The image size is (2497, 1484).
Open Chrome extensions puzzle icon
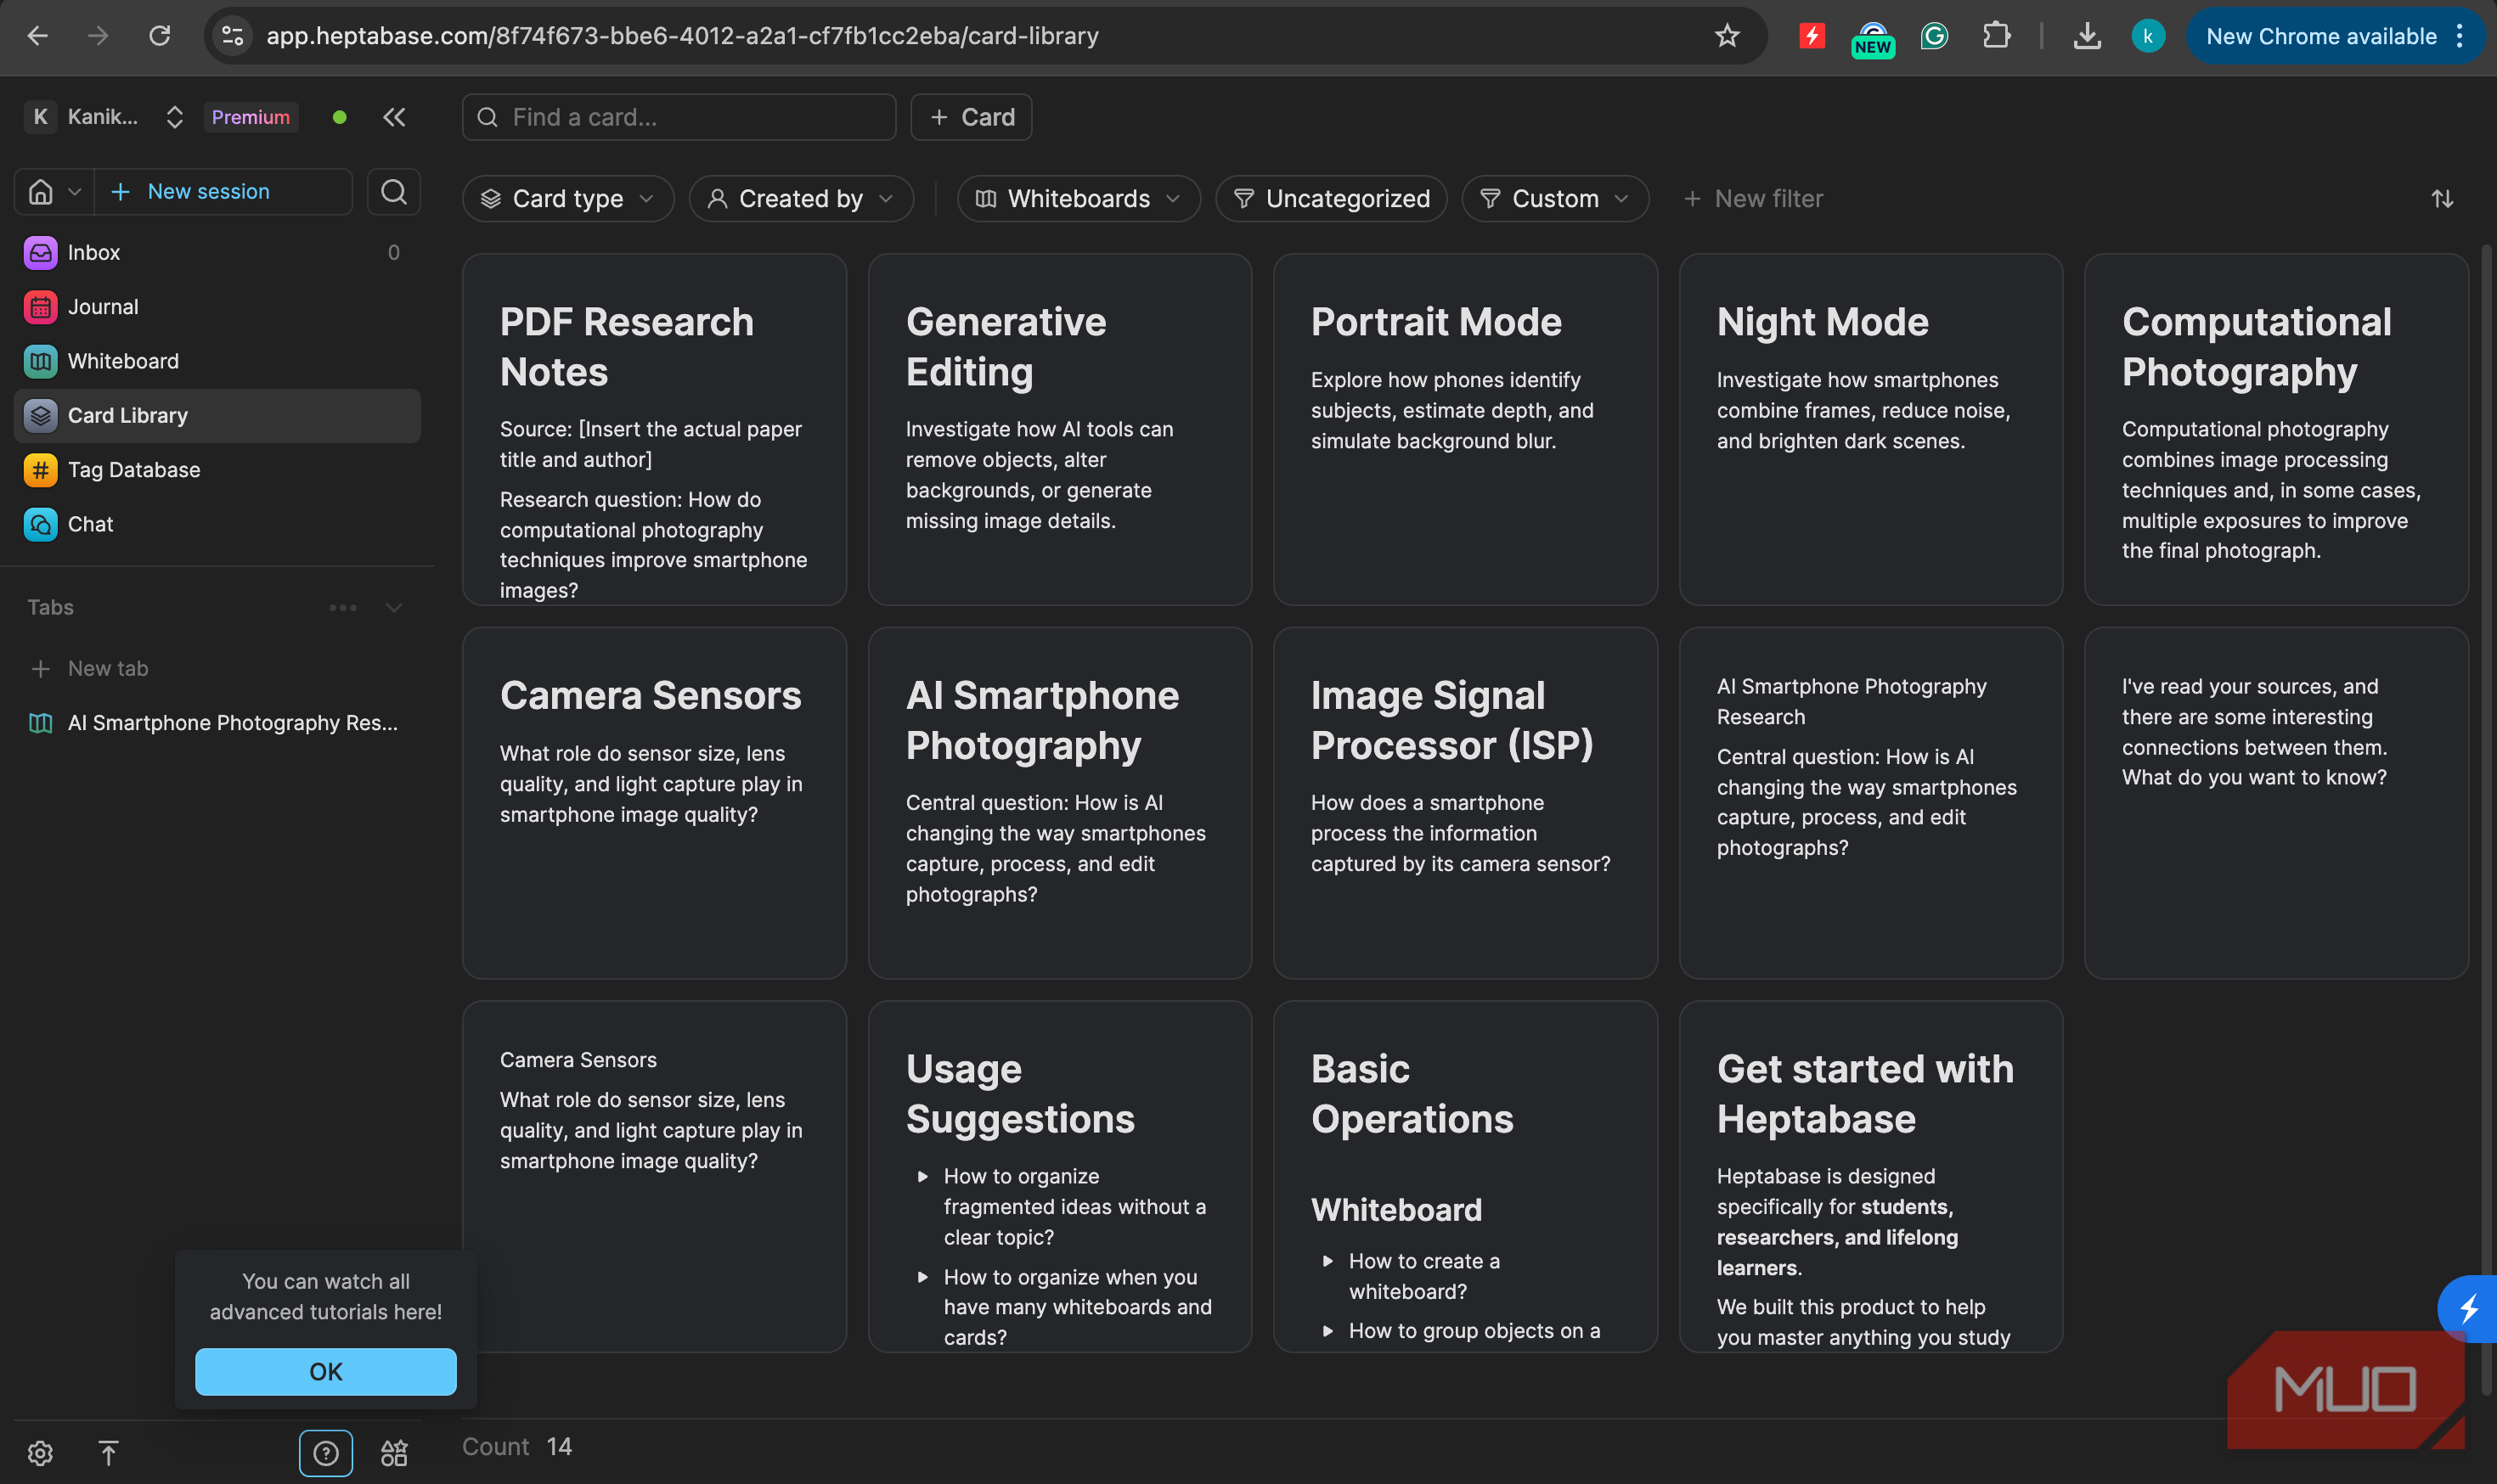[x=1996, y=36]
